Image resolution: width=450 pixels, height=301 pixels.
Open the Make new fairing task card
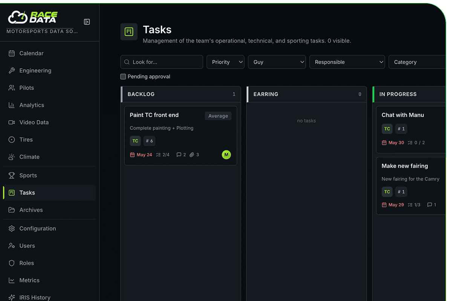click(412, 186)
